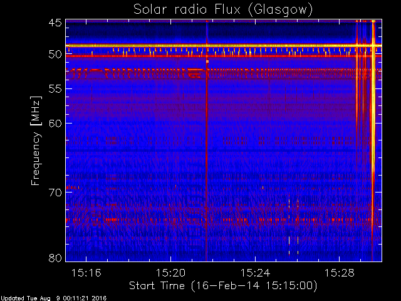Click the 'Start Time (16-Feb-14 15:15:00)' label
Image resolution: width=401 pixels, height=301 pixels.
pyautogui.click(x=223, y=286)
